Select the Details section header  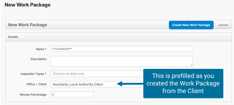point(13,37)
